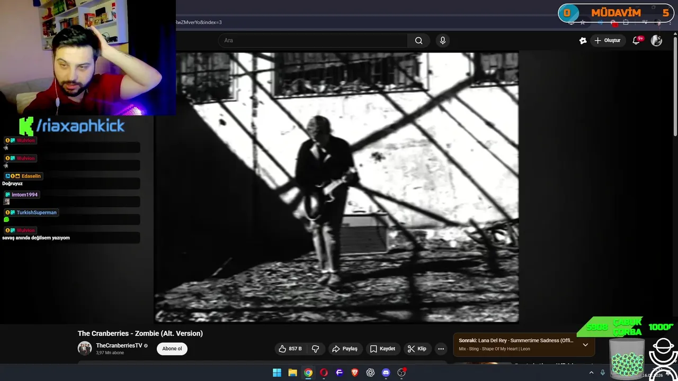Open the purple F app in taskbar
The image size is (678, 381).
pyautogui.click(x=340, y=373)
